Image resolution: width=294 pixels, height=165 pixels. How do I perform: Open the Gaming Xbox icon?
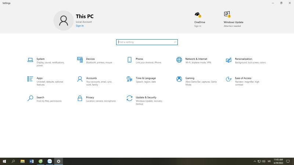pos(179,79)
